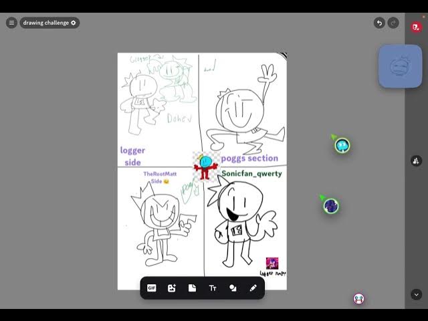The height and width of the screenshot is (321, 428).
Task: Select the Pencil drawing tool
Action: point(253,288)
